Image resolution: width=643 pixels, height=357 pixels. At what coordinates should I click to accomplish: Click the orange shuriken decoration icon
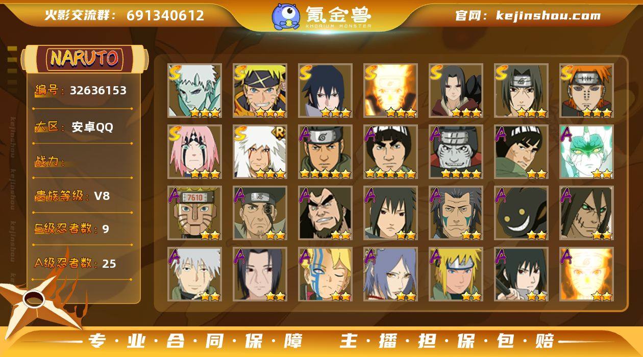[38, 301]
